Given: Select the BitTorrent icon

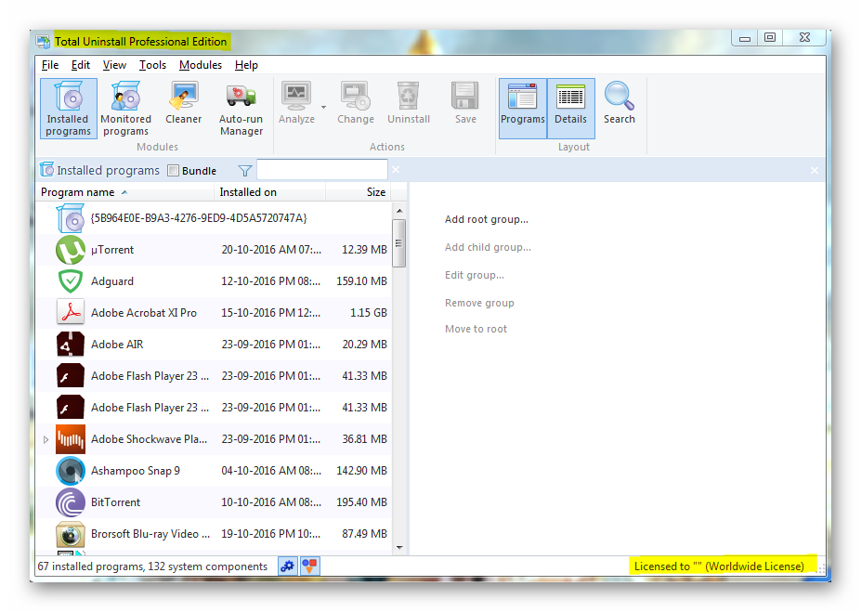Looking at the screenshot, I should (71, 502).
